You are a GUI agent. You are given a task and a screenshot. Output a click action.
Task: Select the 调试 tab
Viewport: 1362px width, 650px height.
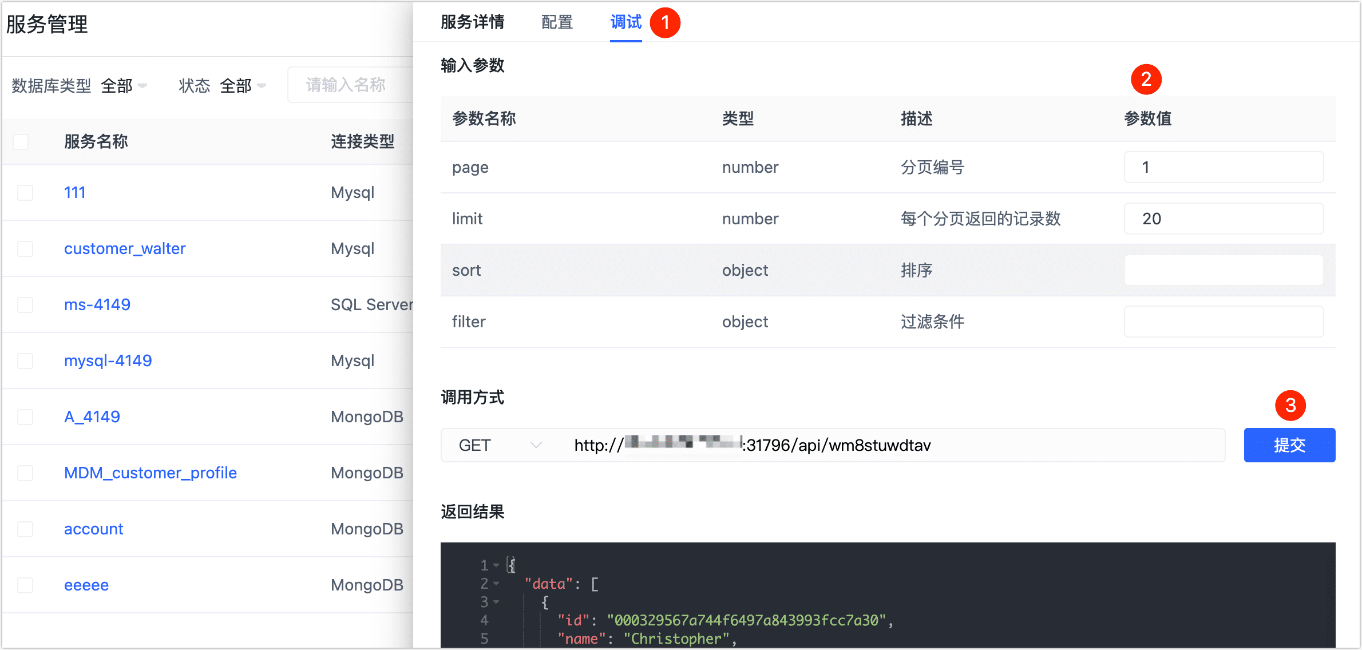pyautogui.click(x=625, y=22)
